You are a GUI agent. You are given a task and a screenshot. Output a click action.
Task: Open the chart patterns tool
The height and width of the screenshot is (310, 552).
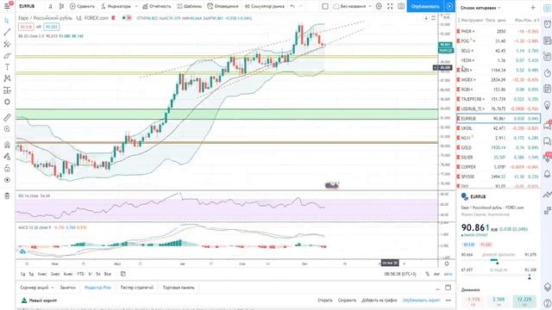pos(7,78)
